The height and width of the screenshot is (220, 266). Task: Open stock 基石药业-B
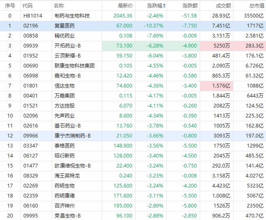pyautogui.click(x=68, y=126)
